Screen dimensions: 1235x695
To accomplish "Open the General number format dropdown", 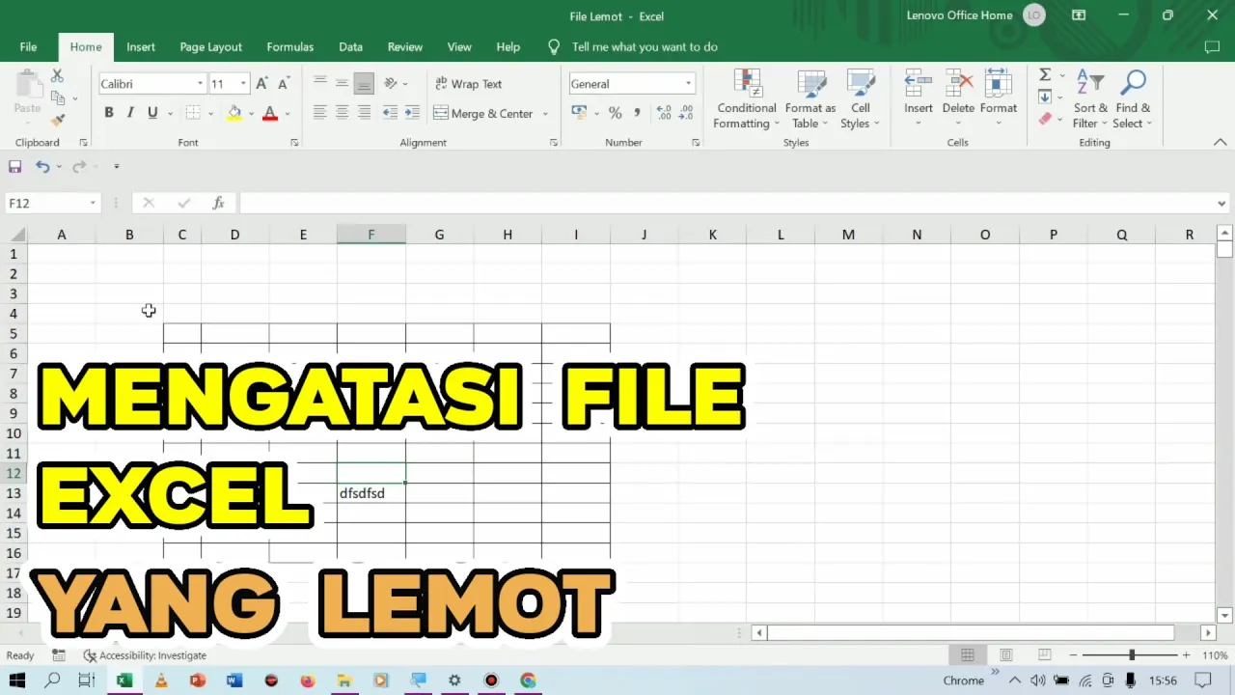I will (x=688, y=84).
